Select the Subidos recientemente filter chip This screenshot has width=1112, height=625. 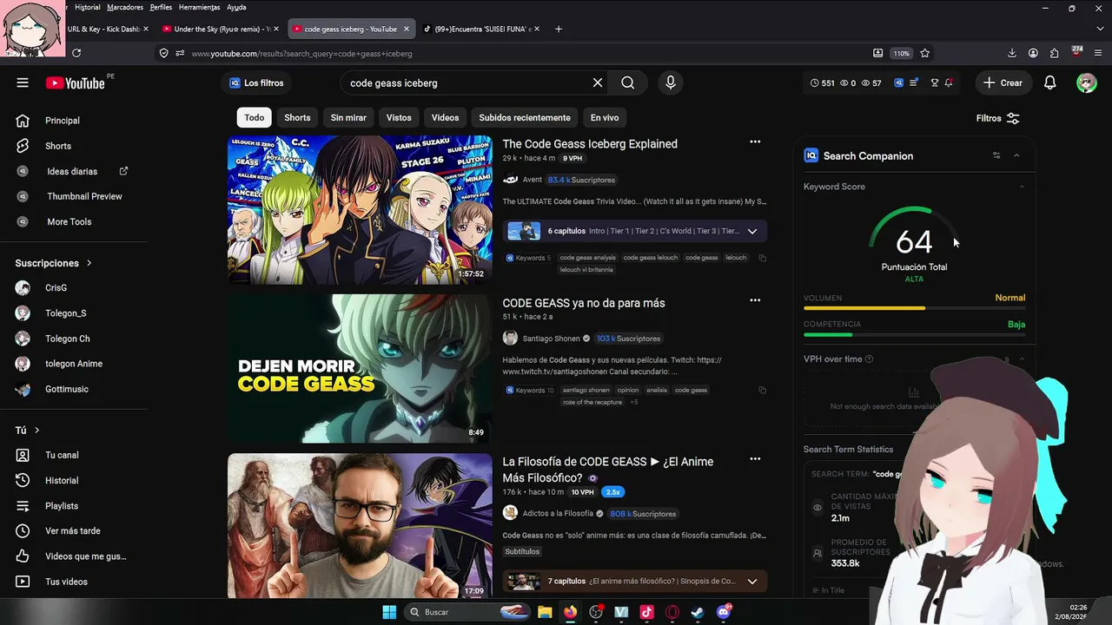525,118
